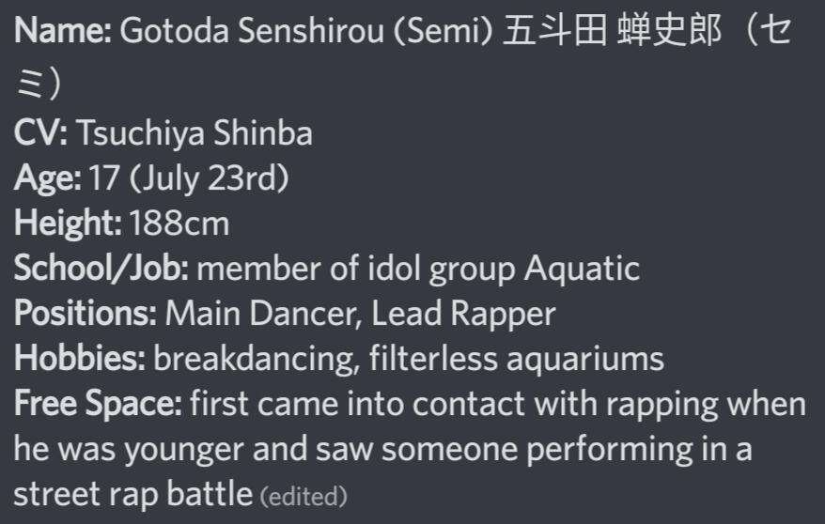Click the height value 188cm
This screenshot has height=524, width=825.
point(179,223)
